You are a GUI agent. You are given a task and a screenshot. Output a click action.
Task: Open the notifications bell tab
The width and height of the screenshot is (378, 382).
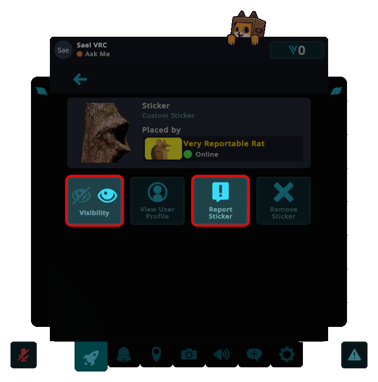[124, 355]
